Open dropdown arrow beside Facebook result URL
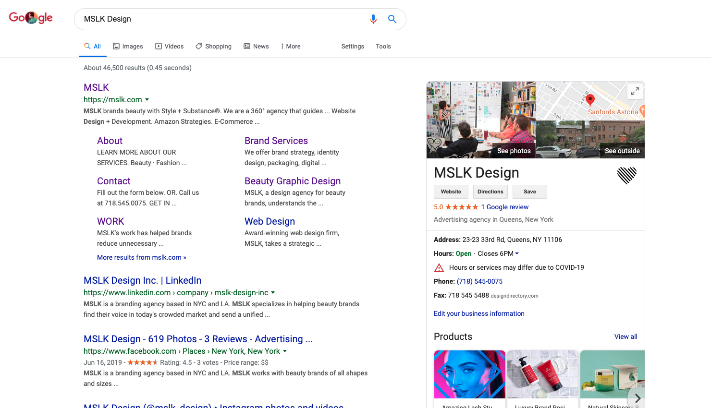This screenshot has height=408, width=711. [285, 351]
